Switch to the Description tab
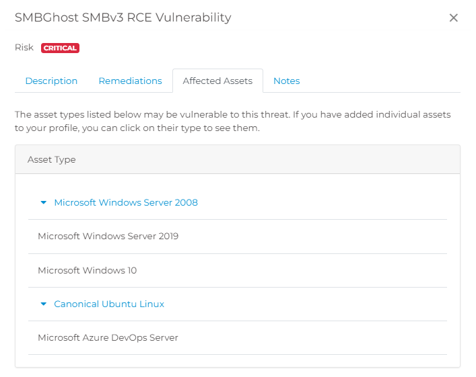The width and height of the screenshot is (476, 377). (51, 81)
